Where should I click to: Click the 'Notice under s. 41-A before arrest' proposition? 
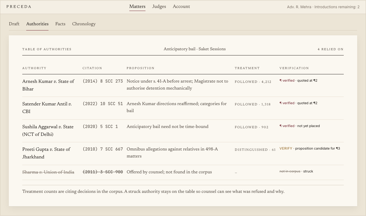point(178,85)
